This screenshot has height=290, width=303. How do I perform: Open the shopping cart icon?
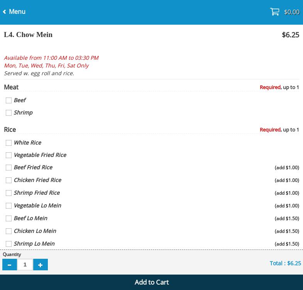274,12
